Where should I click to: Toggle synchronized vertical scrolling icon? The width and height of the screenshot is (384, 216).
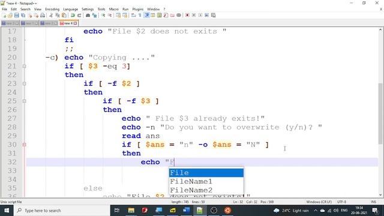[119, 15]
